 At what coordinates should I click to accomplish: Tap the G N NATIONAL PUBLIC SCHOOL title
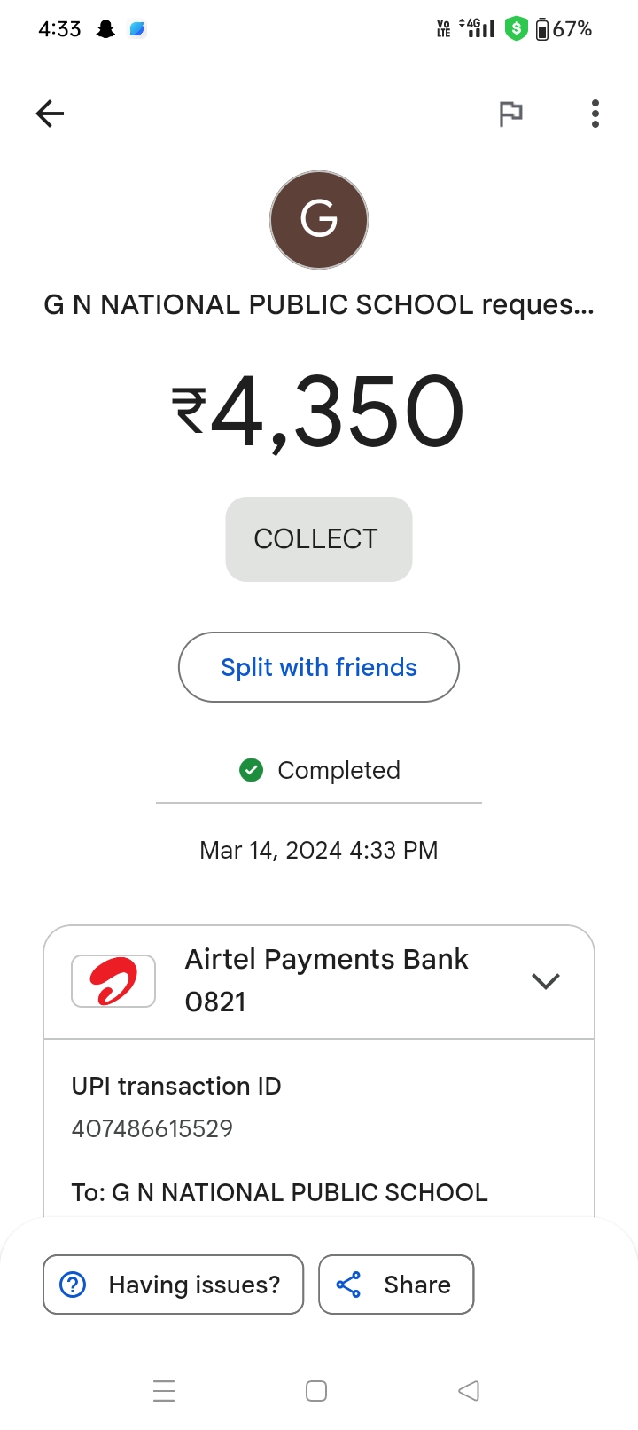click(x=319, y=304)
